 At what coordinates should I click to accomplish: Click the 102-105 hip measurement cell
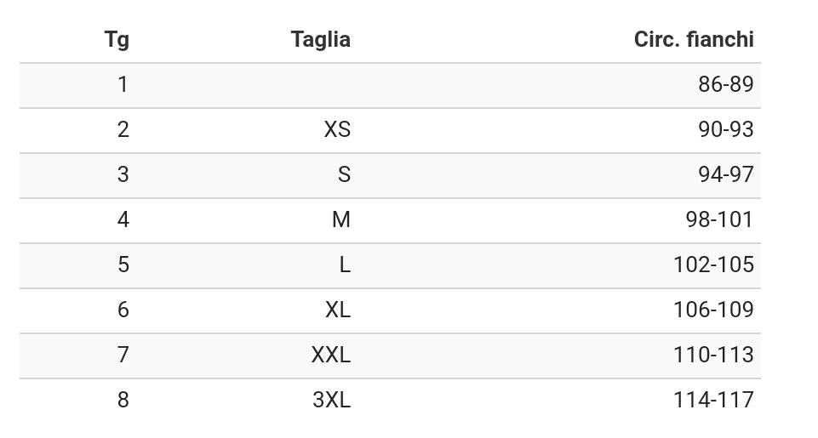point(713,265)
